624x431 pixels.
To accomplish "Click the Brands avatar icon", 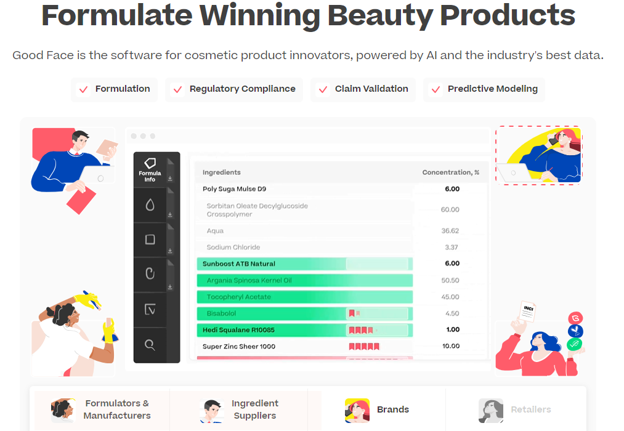I will pos(357,410).
